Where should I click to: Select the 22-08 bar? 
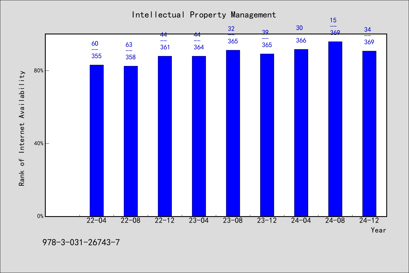[x=131, y=141]
